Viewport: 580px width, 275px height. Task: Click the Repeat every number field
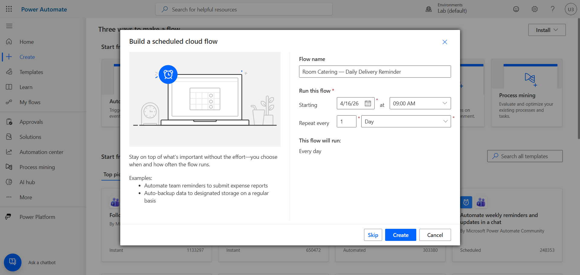[346, 121]
